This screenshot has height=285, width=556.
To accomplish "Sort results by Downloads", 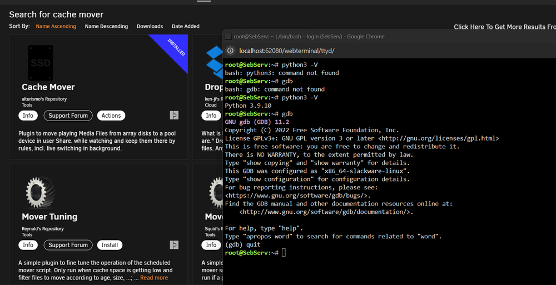I will 150,26.
